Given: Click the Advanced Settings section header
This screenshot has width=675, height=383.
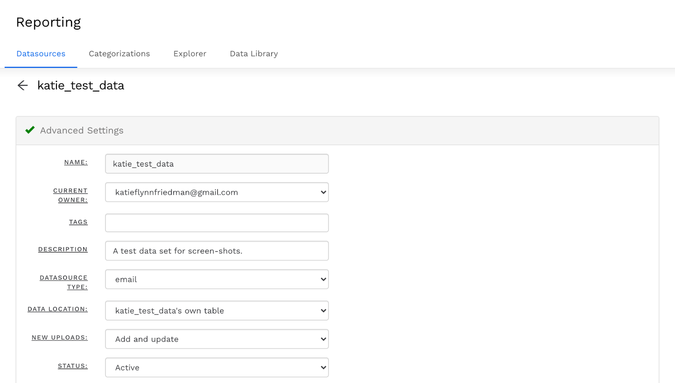Looking at the screenshot, I should 82,131.
